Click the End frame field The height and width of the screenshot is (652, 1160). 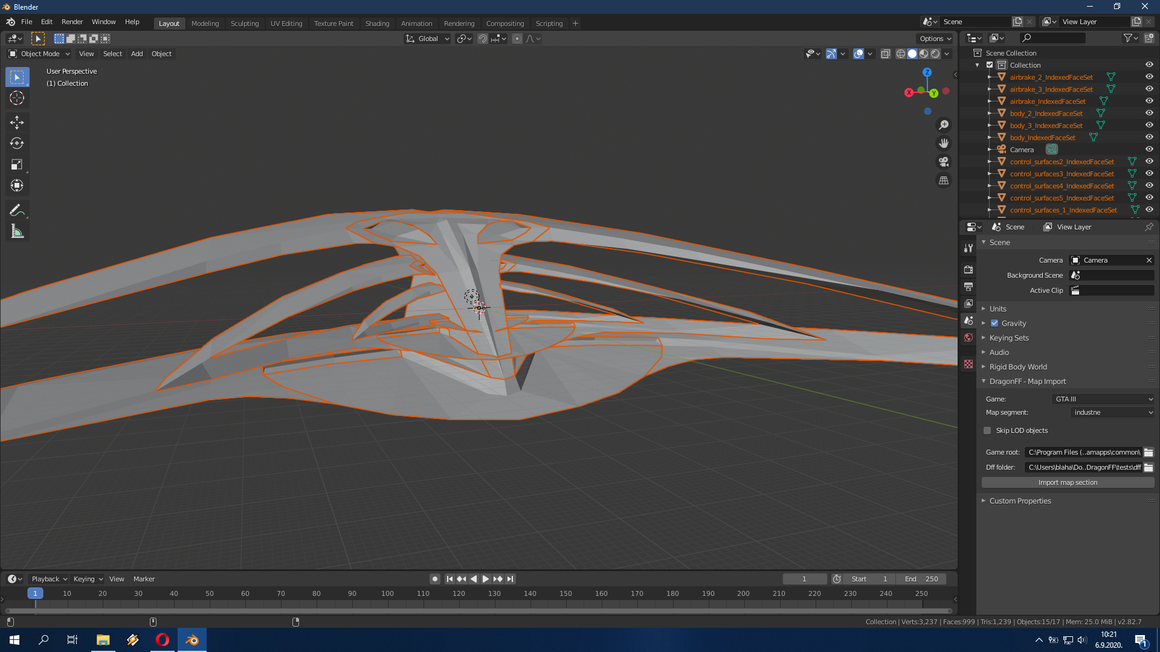click(921, 579)
